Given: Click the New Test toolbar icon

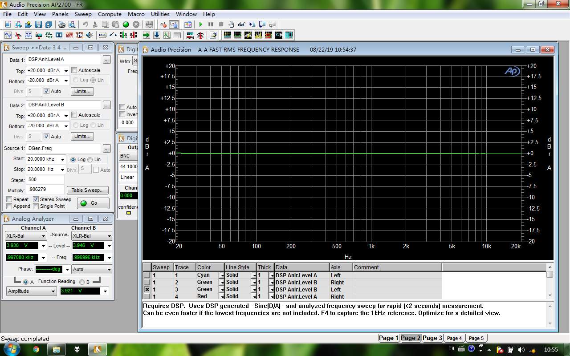Looking at the screenshot, I should point(8,24).
